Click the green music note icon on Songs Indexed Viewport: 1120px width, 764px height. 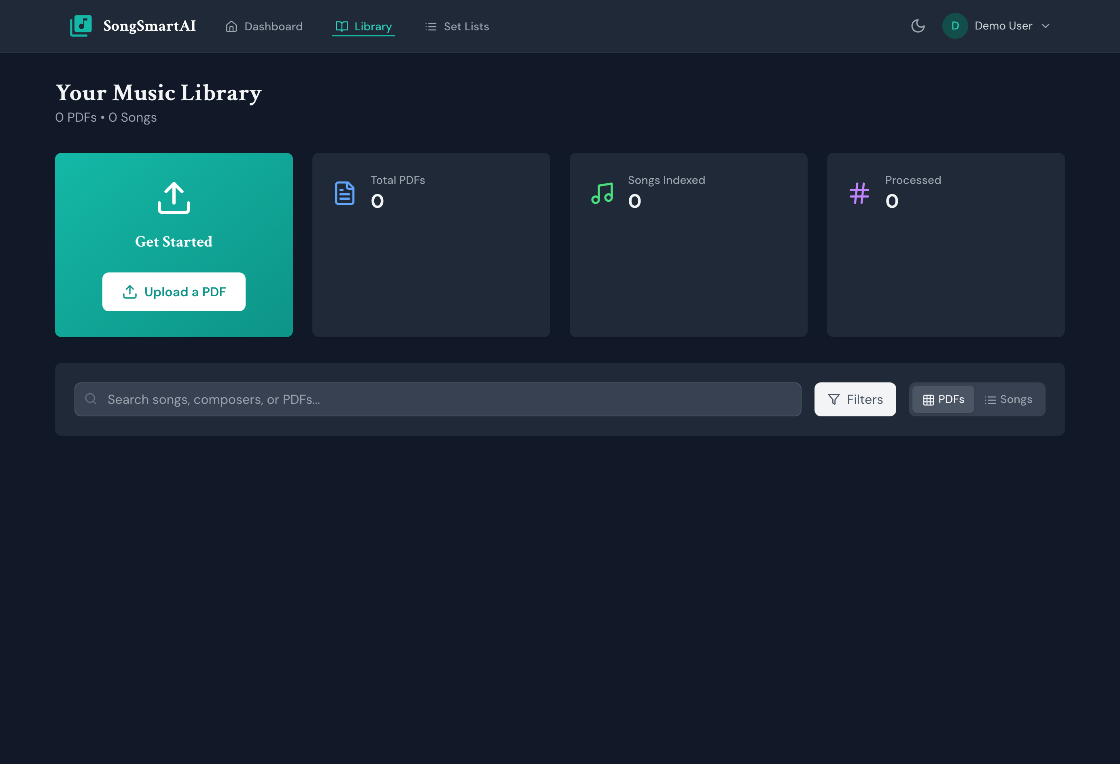tap(602, 194)
